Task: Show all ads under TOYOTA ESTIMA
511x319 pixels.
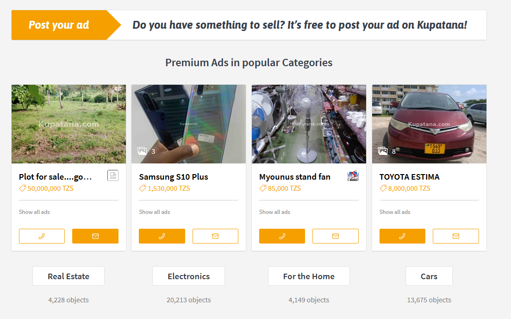Action: pos(395,212)
